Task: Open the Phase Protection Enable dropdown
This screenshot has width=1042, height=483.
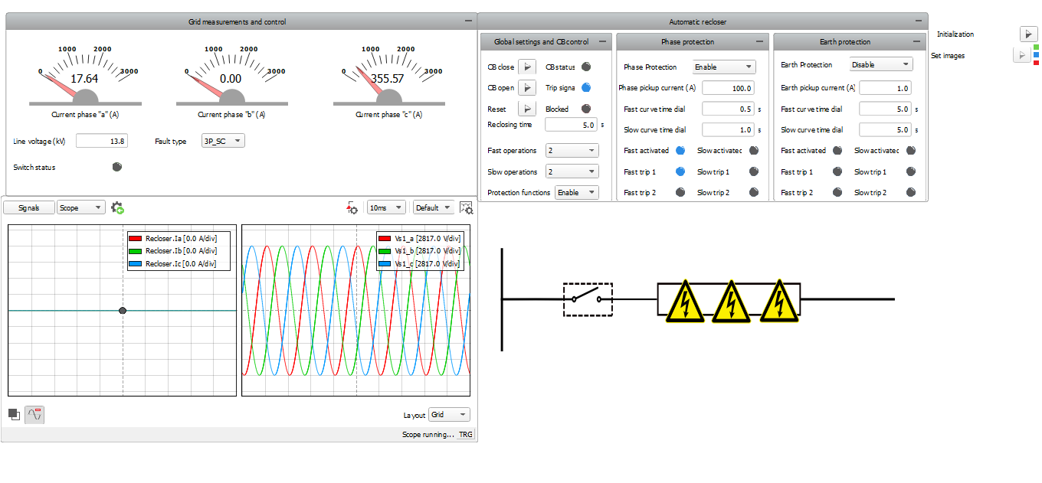Action: 723,67
